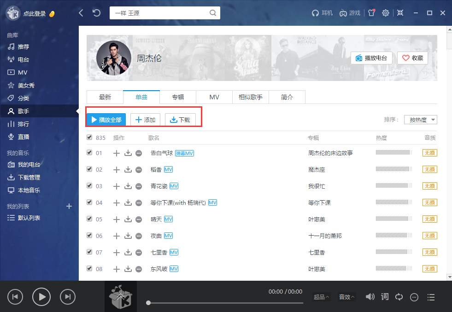Click the repeat playback mode icon
This screenshot has width=452, height=312.
point(399,297)
